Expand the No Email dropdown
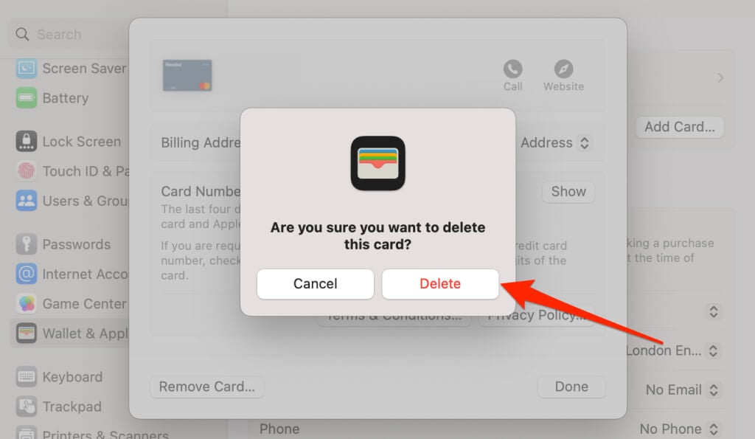755x439 pixels. 714,390
